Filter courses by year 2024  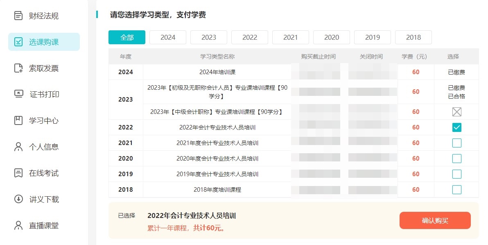coord(167,37)
